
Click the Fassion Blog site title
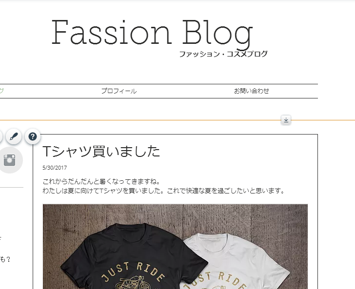click(x=152, y=34)
